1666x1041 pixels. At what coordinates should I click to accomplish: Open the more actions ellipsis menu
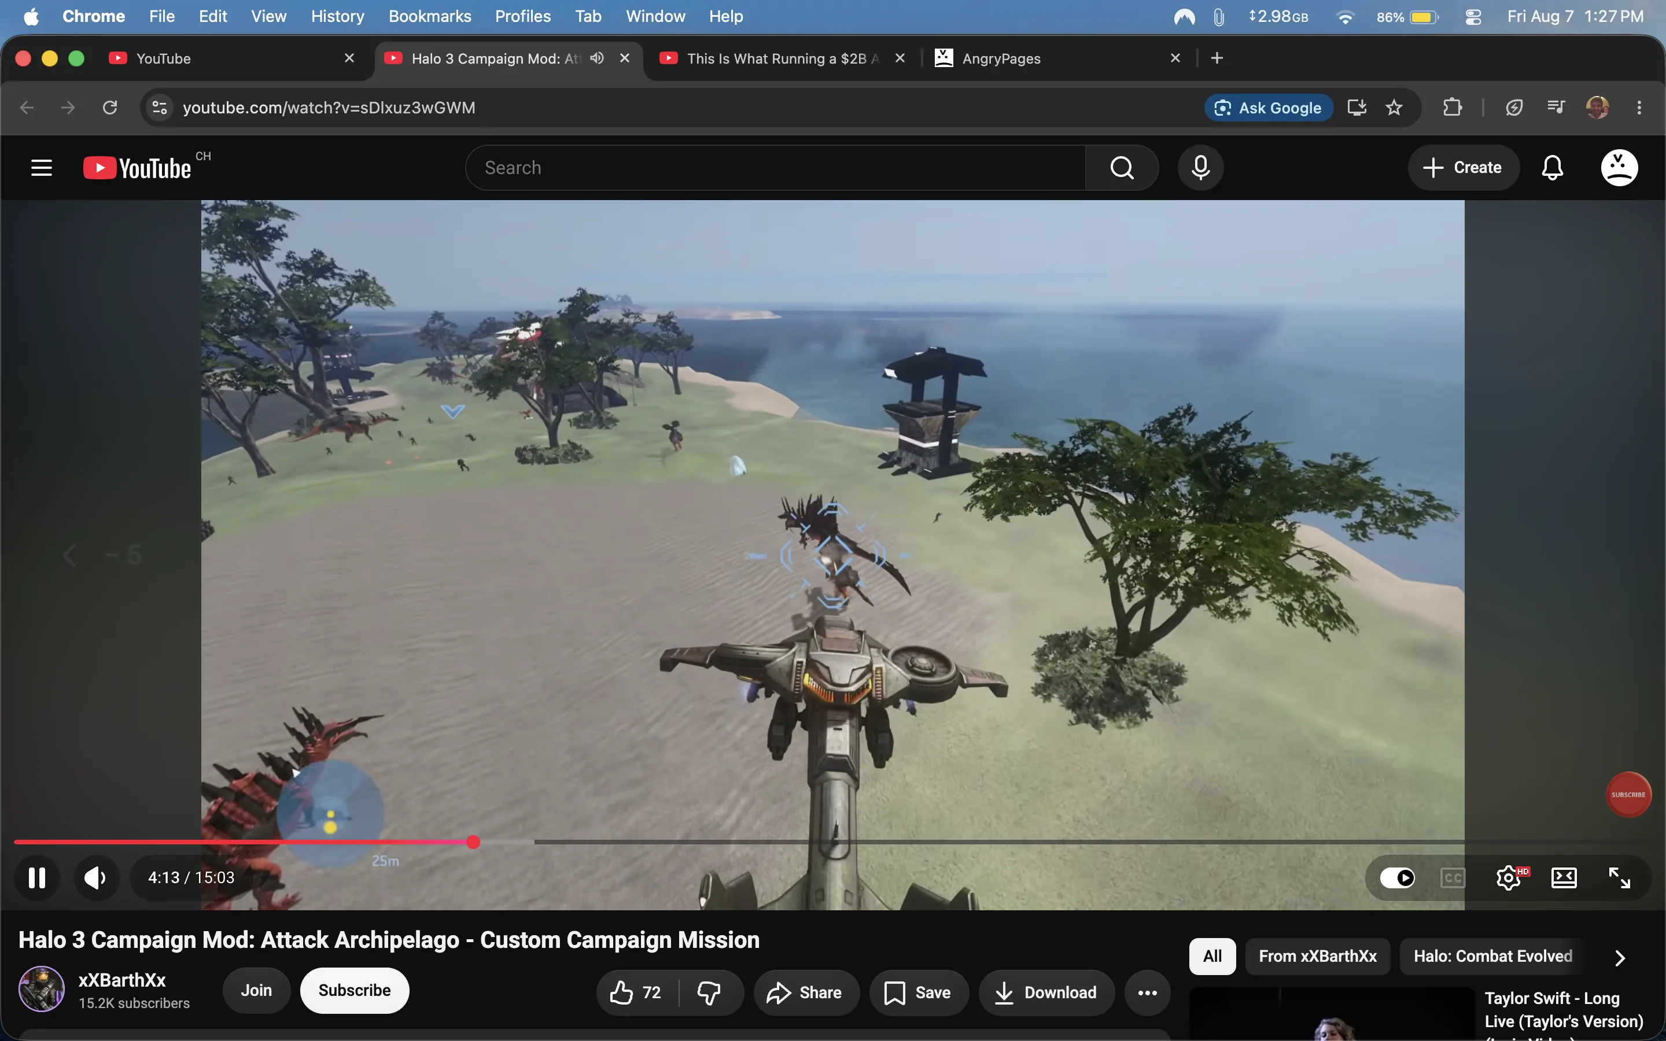1147,992
